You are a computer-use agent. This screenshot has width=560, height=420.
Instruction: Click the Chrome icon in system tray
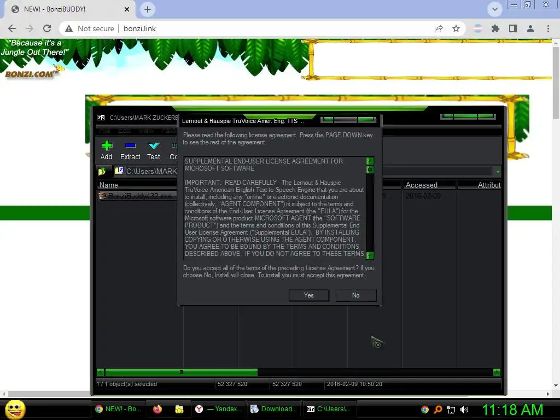[x=424, y=409]
